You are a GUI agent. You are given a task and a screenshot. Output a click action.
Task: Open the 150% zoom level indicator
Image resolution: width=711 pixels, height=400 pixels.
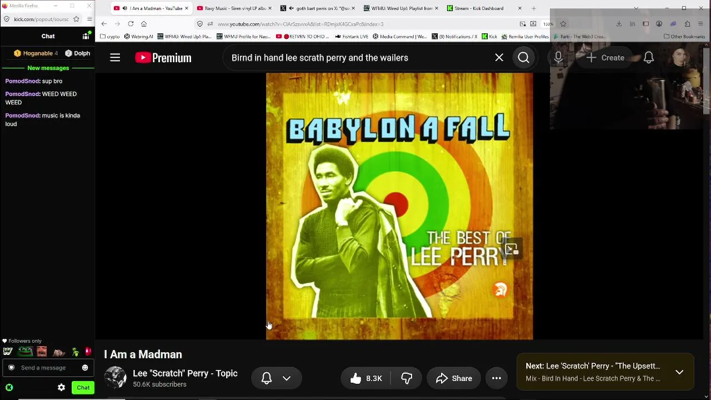548,24
